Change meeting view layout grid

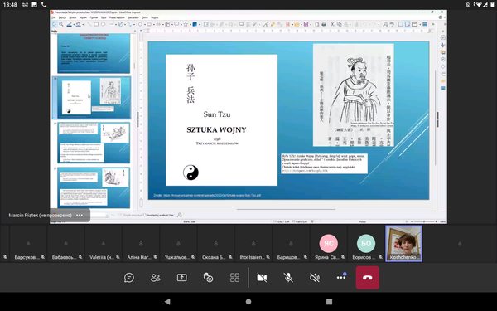[x=234, y=278]
